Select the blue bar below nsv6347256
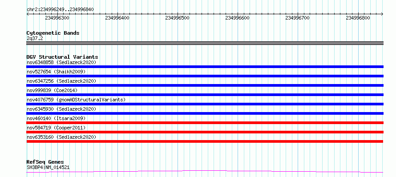 205,85
